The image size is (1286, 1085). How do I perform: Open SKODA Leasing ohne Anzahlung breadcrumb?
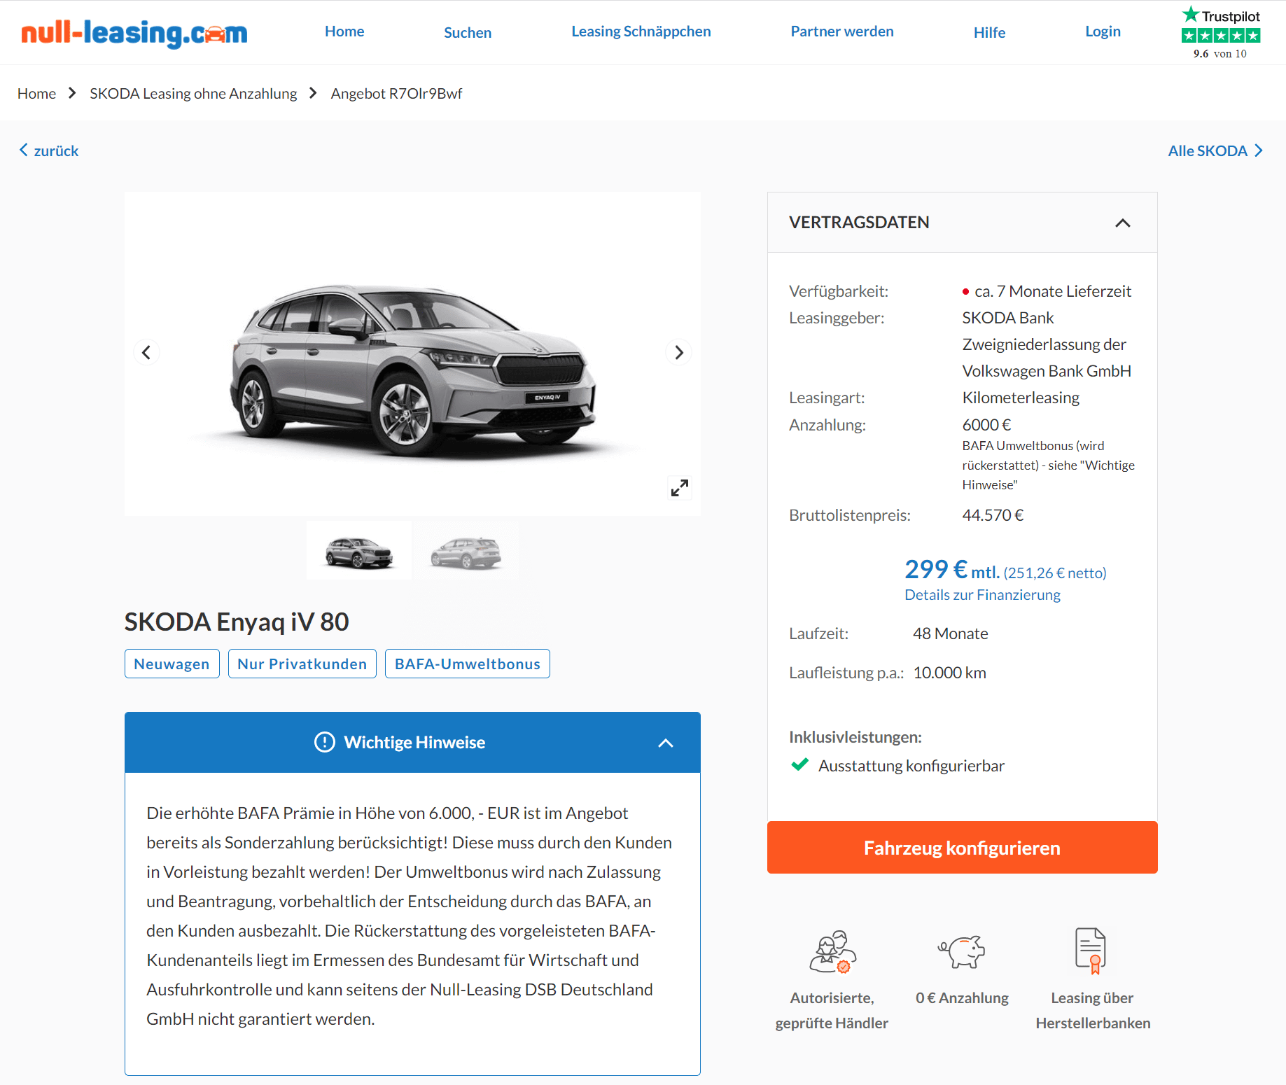pos(193,93)
